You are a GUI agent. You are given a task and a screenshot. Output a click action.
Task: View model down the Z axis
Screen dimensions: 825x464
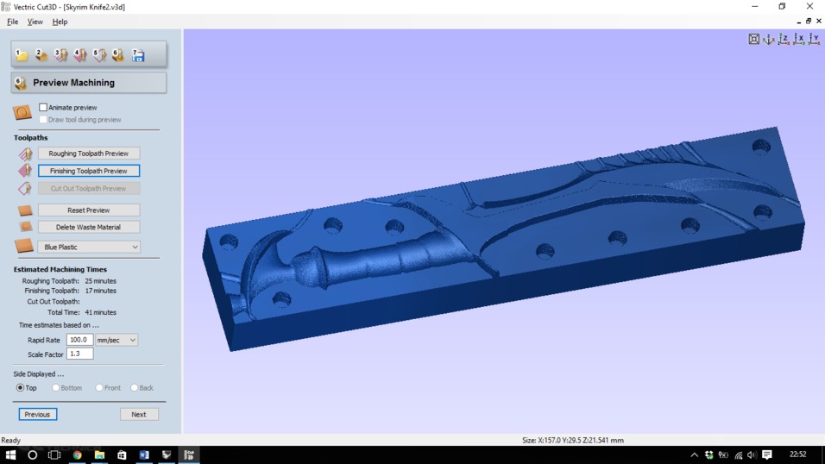784,39
